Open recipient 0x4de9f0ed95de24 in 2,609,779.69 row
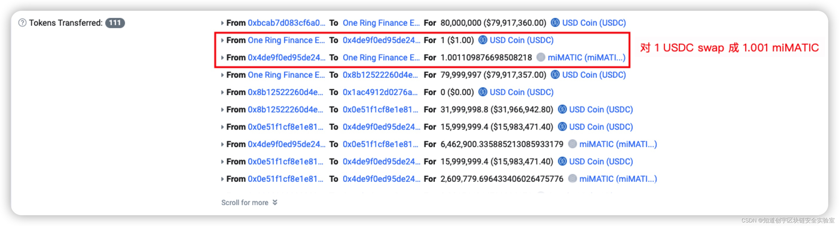The width and height of the screenshot is (839, 226). (x=381, y=179)
